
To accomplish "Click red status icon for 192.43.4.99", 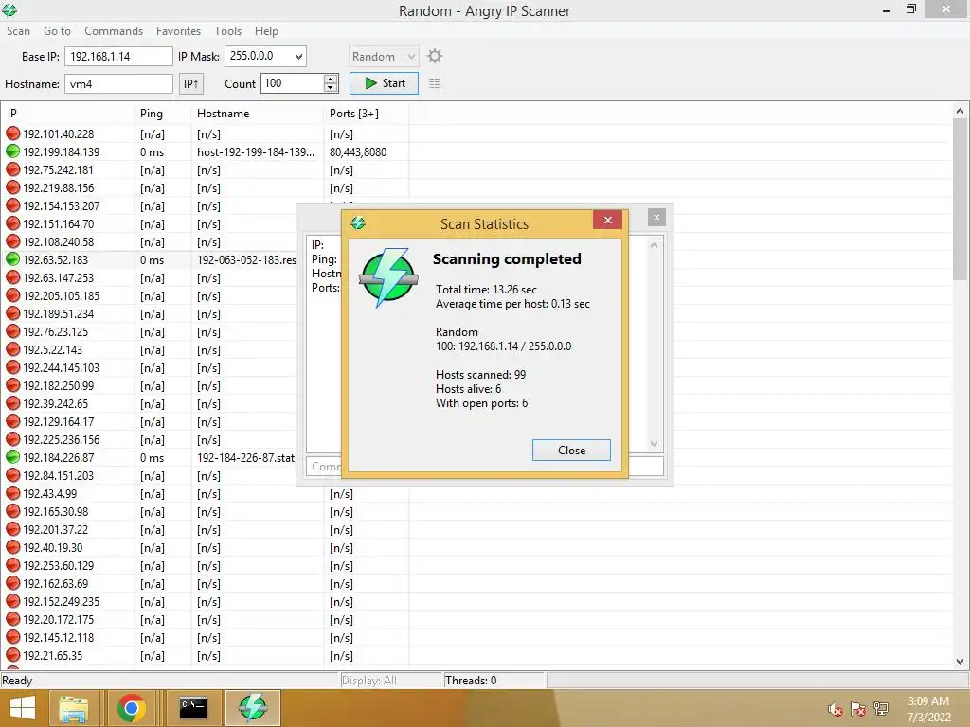I will [x=12, y=493].
